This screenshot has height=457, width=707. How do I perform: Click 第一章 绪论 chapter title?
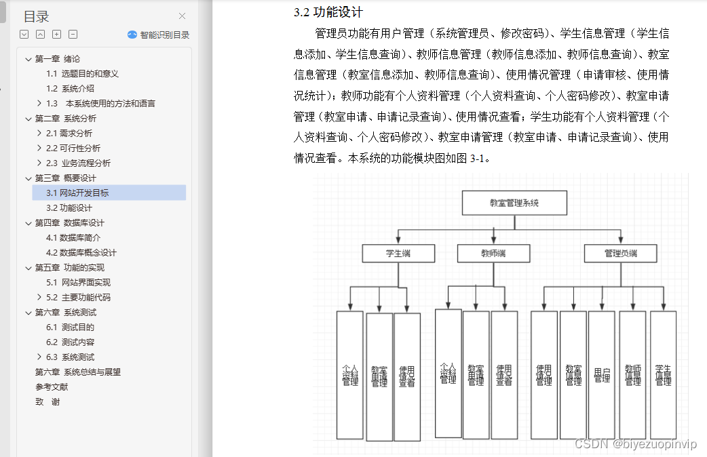point(58,58)
